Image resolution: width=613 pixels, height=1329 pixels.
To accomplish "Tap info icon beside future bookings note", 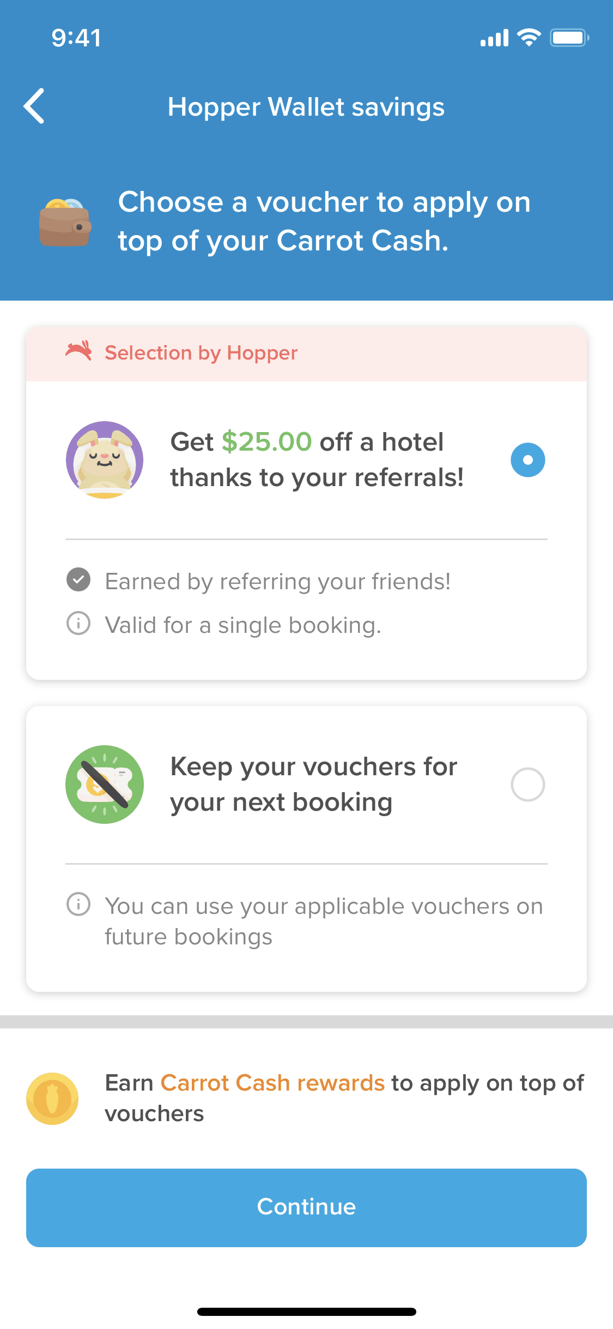I will click(78, 904).
